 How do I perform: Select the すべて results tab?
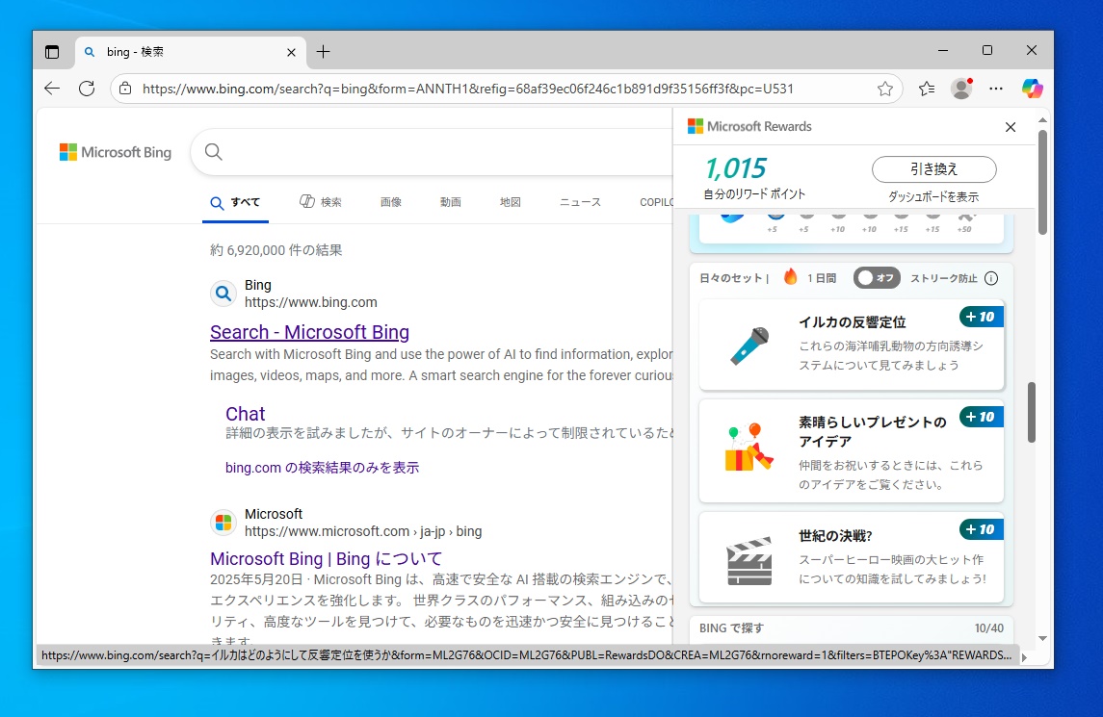tap(236, 202)
